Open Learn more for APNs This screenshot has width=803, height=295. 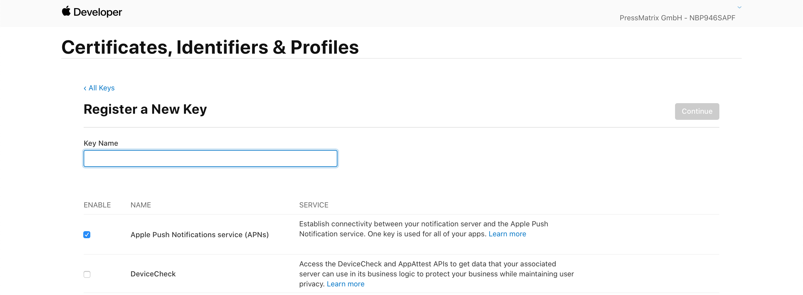[x=507, y=234]
